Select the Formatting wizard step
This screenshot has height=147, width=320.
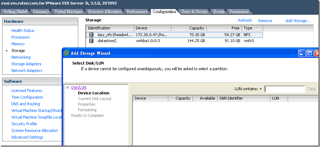[87, 110]
